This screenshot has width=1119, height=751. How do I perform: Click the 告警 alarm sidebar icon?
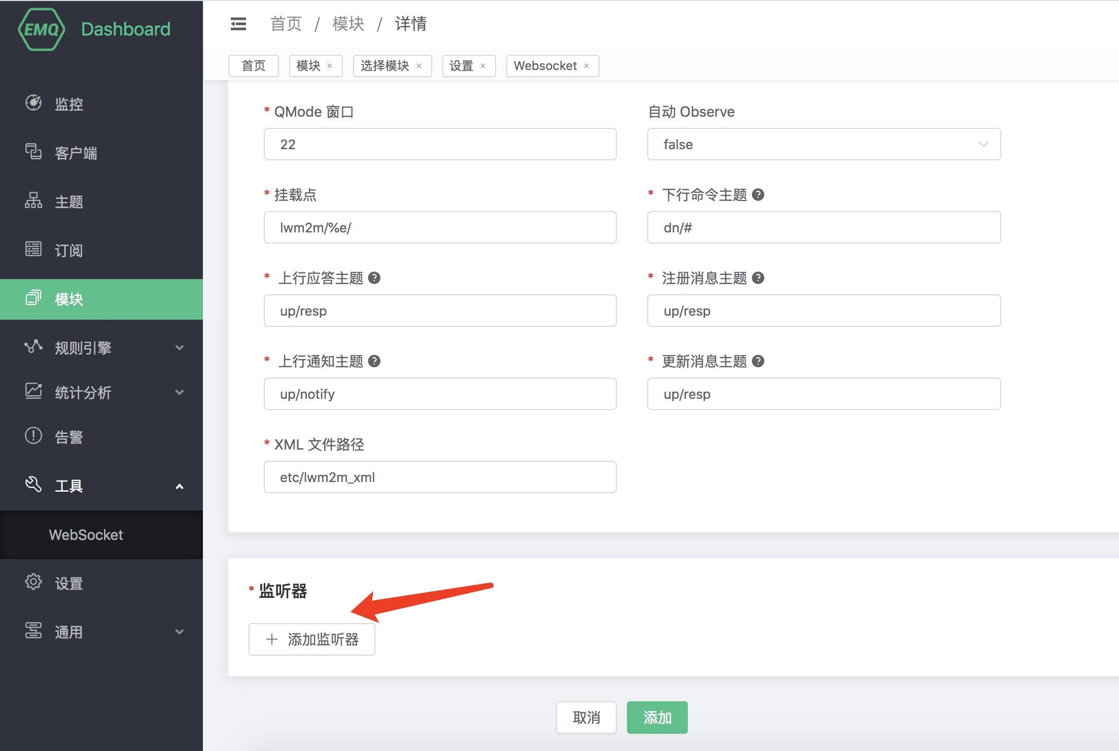click(33, 436)
